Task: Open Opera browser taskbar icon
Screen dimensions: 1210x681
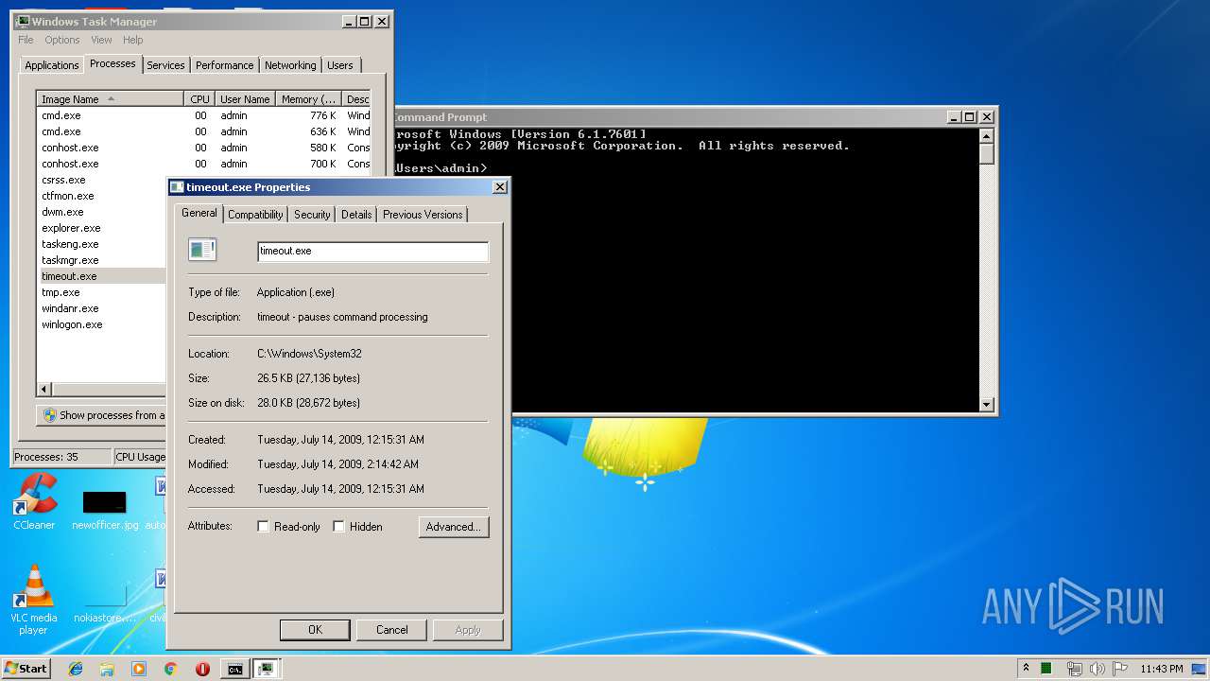Action: tap(202, 669)
